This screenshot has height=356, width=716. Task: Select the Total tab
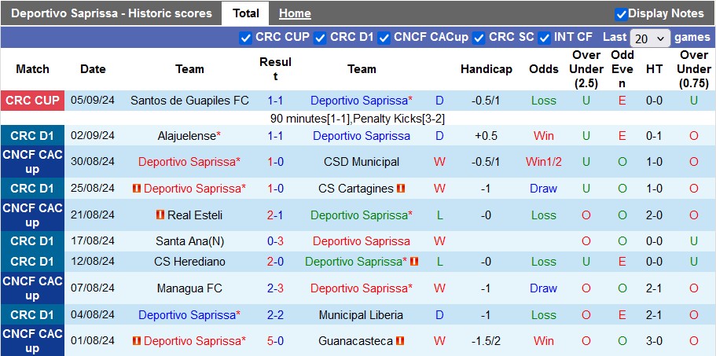(246, 13)
